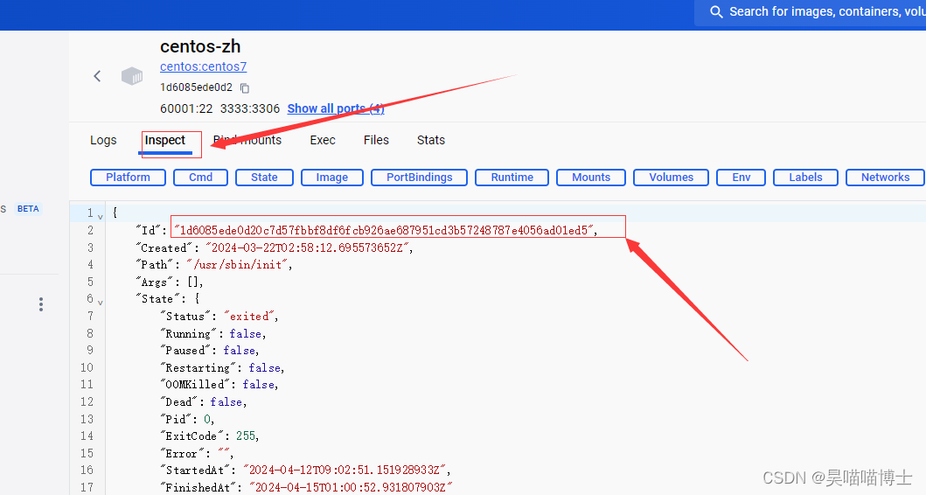926x495 pixels.
Task: Jump to the Platform section
Action: click(x=129, y=178)
